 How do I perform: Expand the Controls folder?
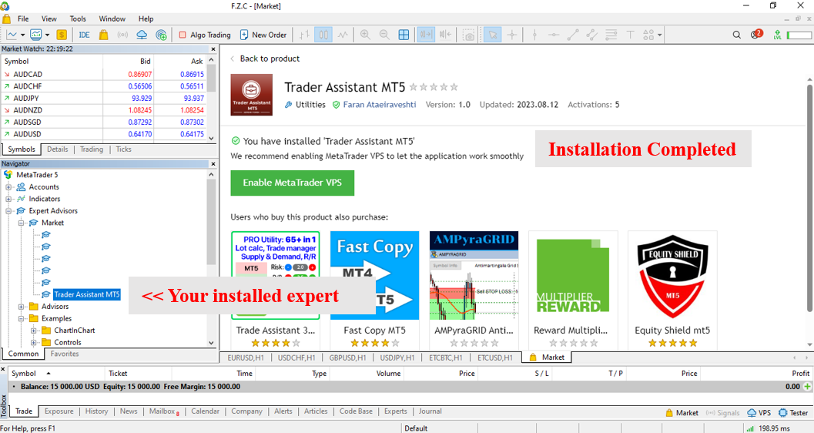[34, 342]
